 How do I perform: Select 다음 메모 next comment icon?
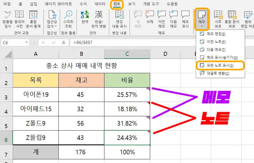[x=173, y=17]
